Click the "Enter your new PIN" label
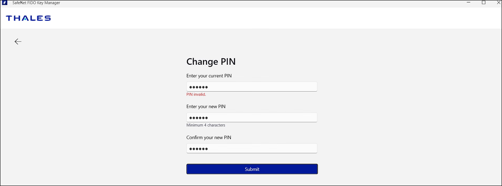Viewport: 502px width, 186px height. pyautogui.click(x=206, y=106)
